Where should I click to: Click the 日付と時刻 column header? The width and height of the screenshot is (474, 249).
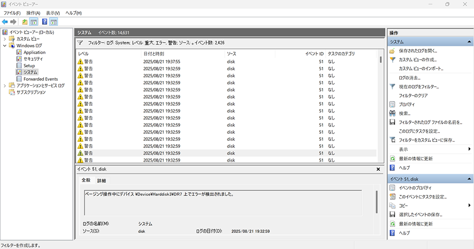coord(154,54)
